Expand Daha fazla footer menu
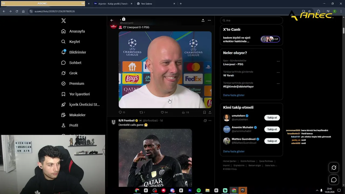345x194 pixels. pos(271,165)
